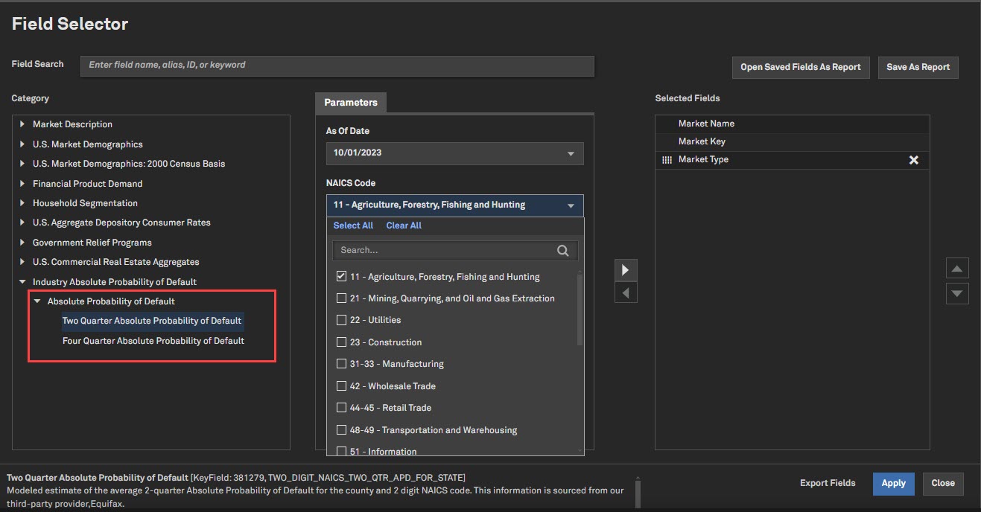Viewport: 981px width, 512px height.
Task: Enable the 23 - Construction checkbox
Action: pyautogui.click(x=341, y=342)
